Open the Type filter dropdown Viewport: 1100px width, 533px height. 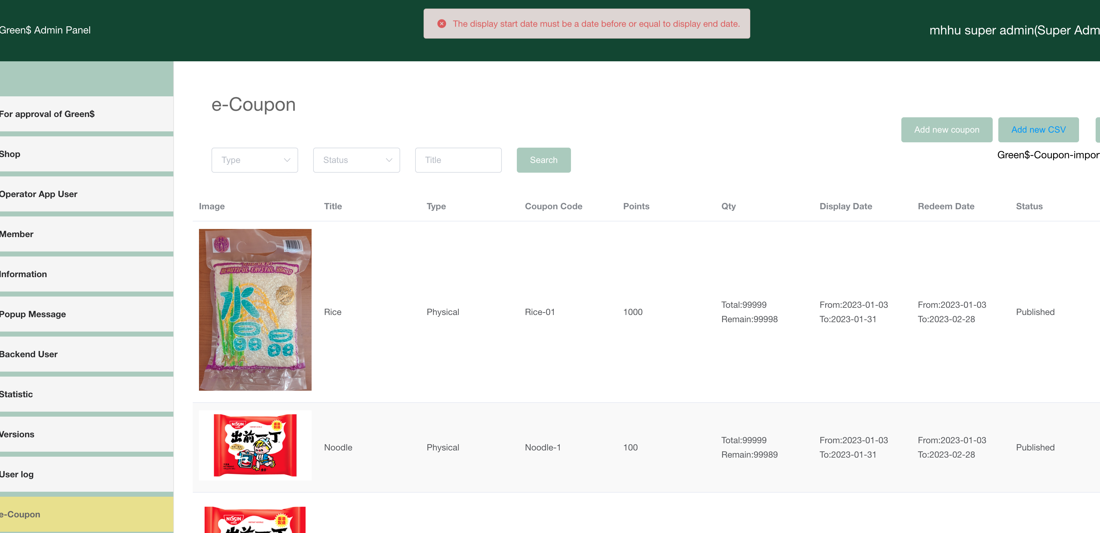click(x=254, y=160)
